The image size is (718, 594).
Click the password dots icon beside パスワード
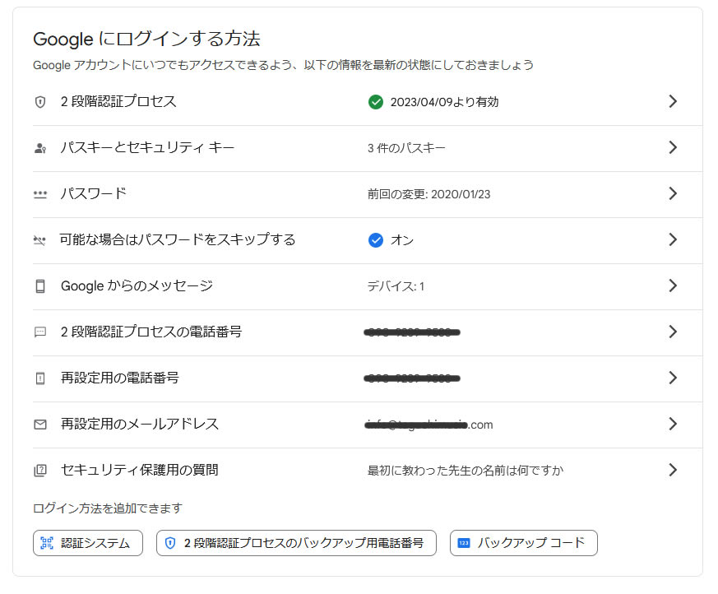(x=40, y=194)
